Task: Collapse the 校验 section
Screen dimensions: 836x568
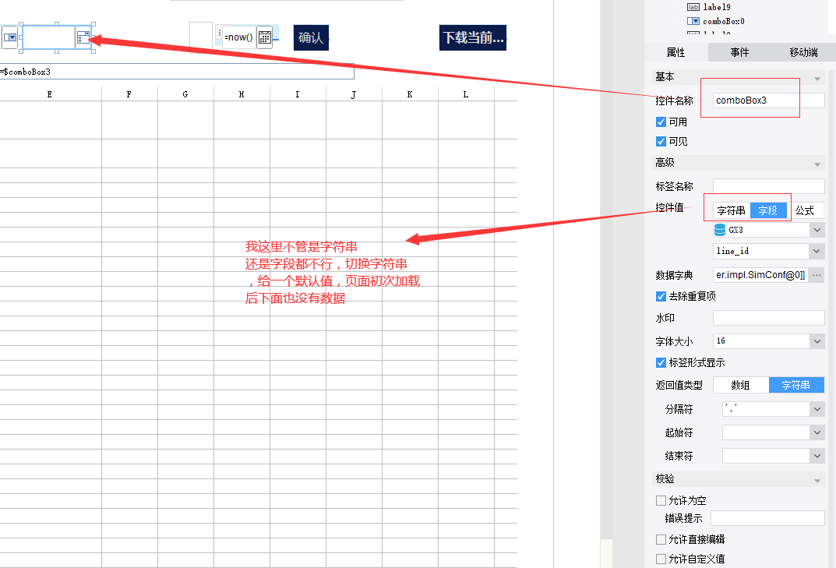Action: click(817, 481)
